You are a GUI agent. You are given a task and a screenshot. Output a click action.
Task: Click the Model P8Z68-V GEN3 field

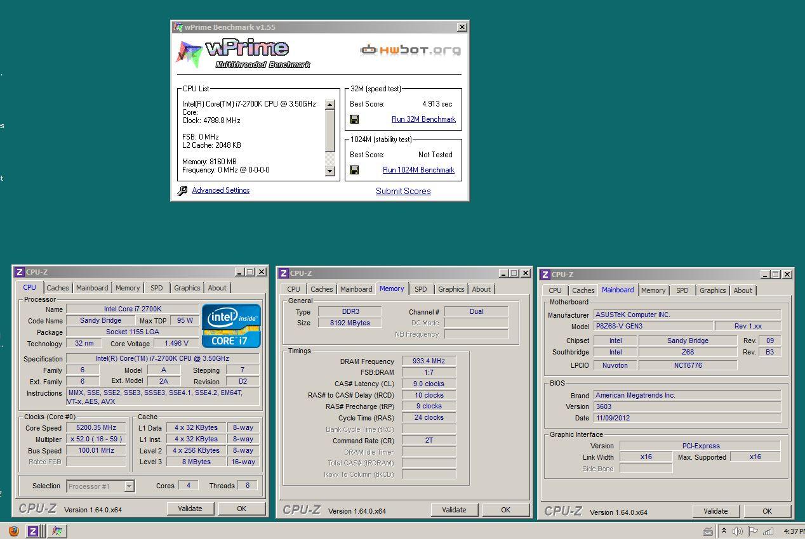(x=653, y=326)
